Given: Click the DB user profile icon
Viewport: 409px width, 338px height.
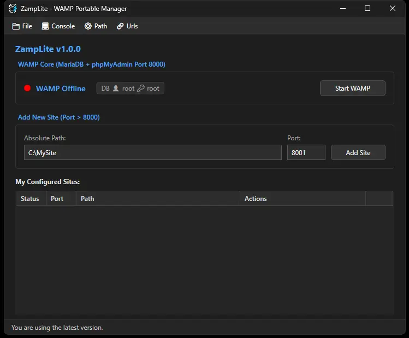Looking at the screenshot, I should (116, 88).
